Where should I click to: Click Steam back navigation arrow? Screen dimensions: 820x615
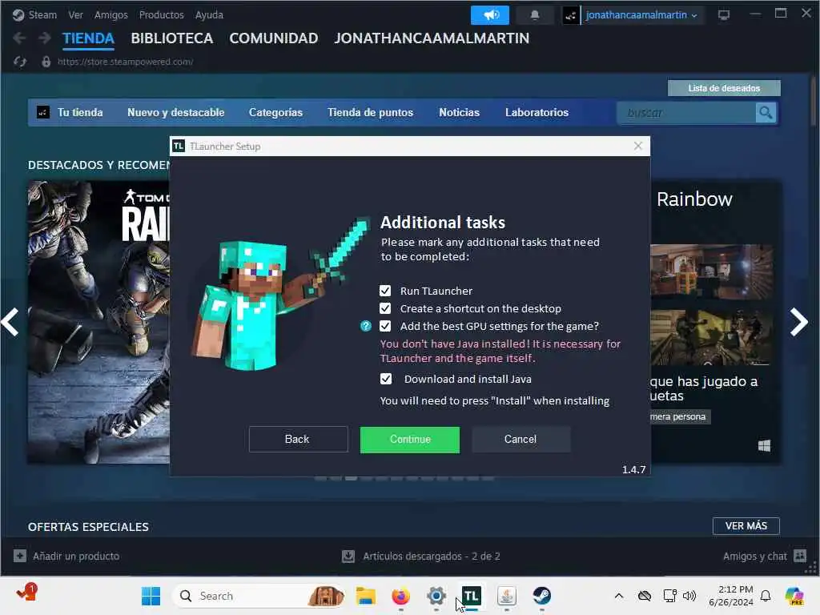click(x=19, y=38)
